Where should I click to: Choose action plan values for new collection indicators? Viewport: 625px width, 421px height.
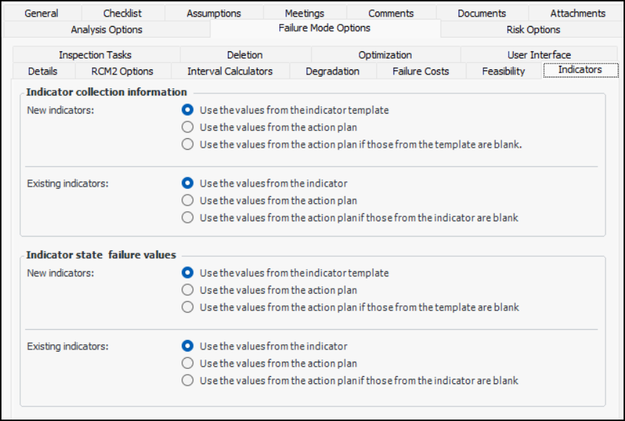coord(188,127)
